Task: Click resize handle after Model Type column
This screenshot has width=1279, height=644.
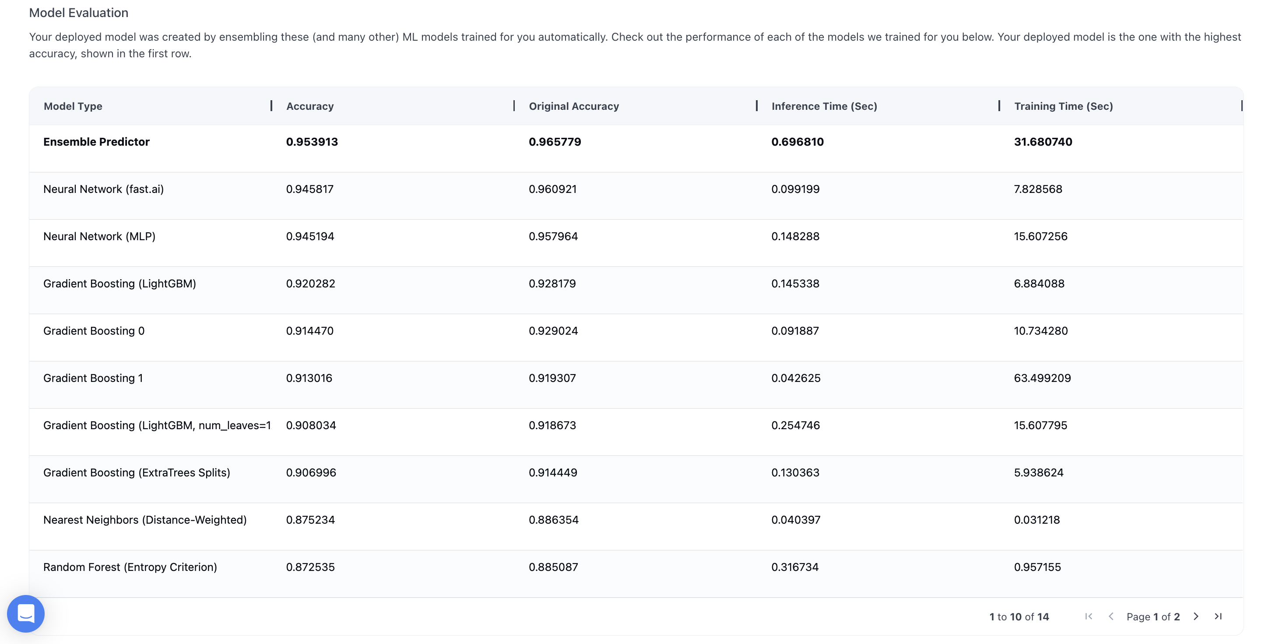Action: pyautogui.click(x=271, y=106)
